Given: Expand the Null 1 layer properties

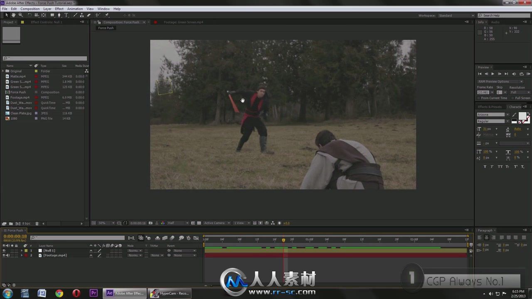Looking at the screenshot, I should tap(22, 250).
